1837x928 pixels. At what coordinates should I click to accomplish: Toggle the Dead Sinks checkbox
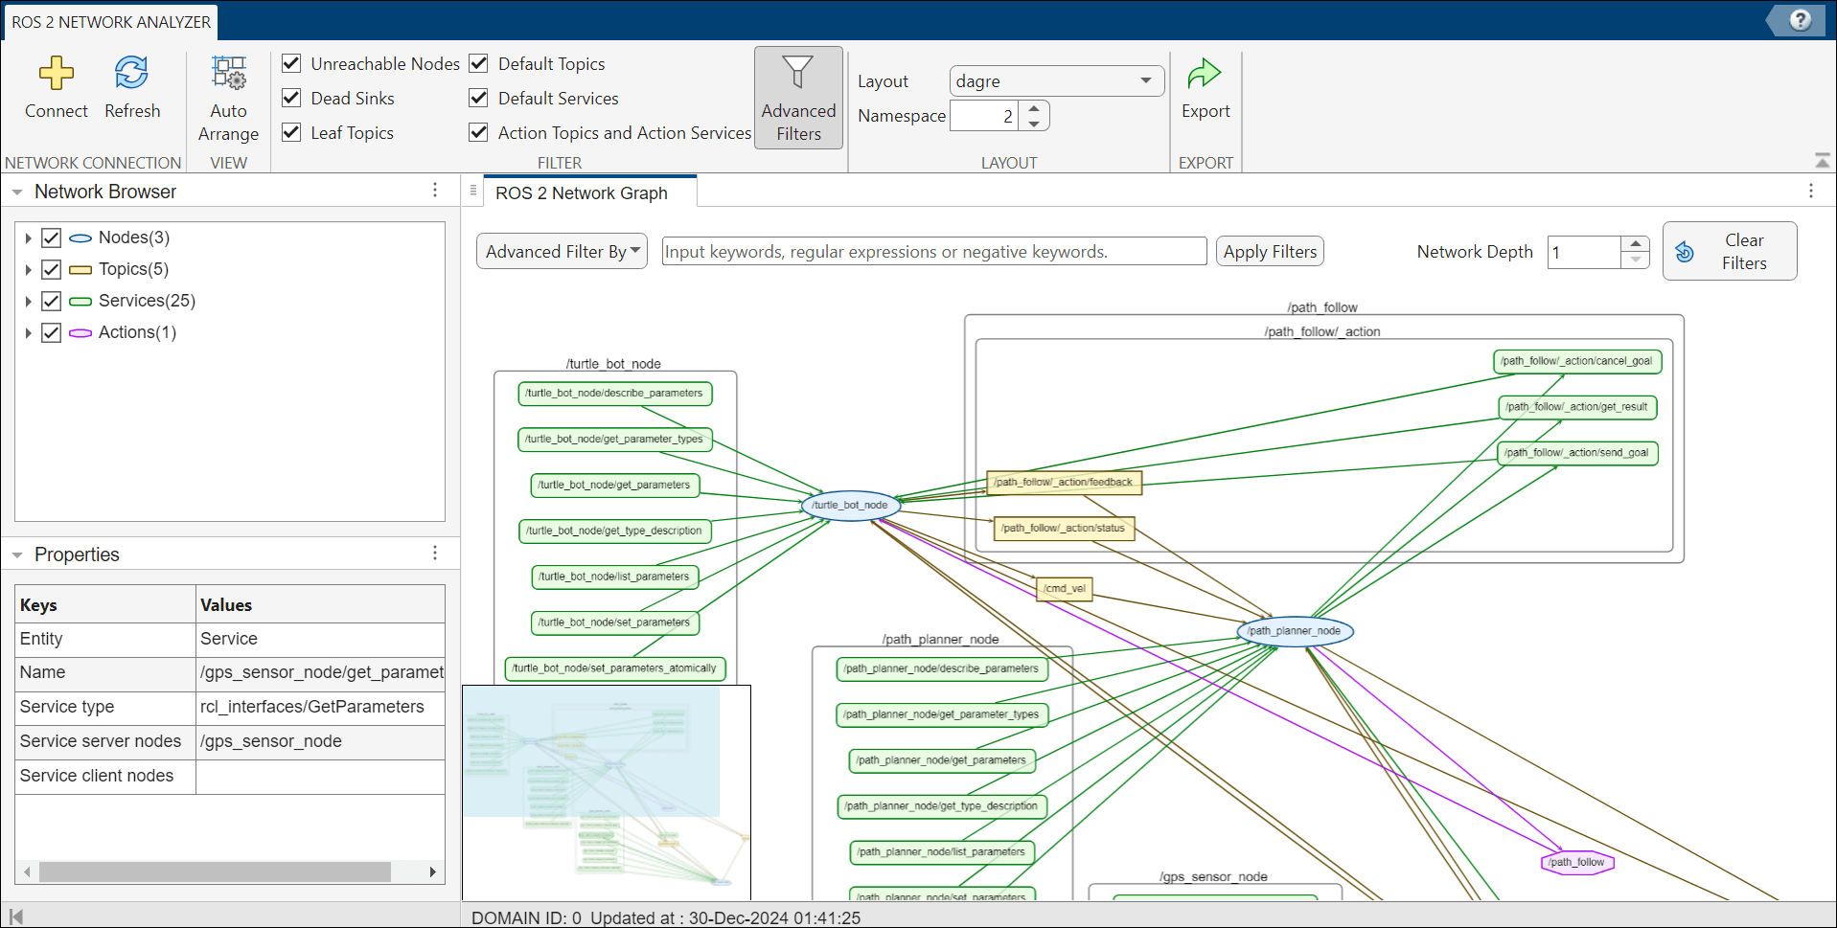[x=292, y=98]
